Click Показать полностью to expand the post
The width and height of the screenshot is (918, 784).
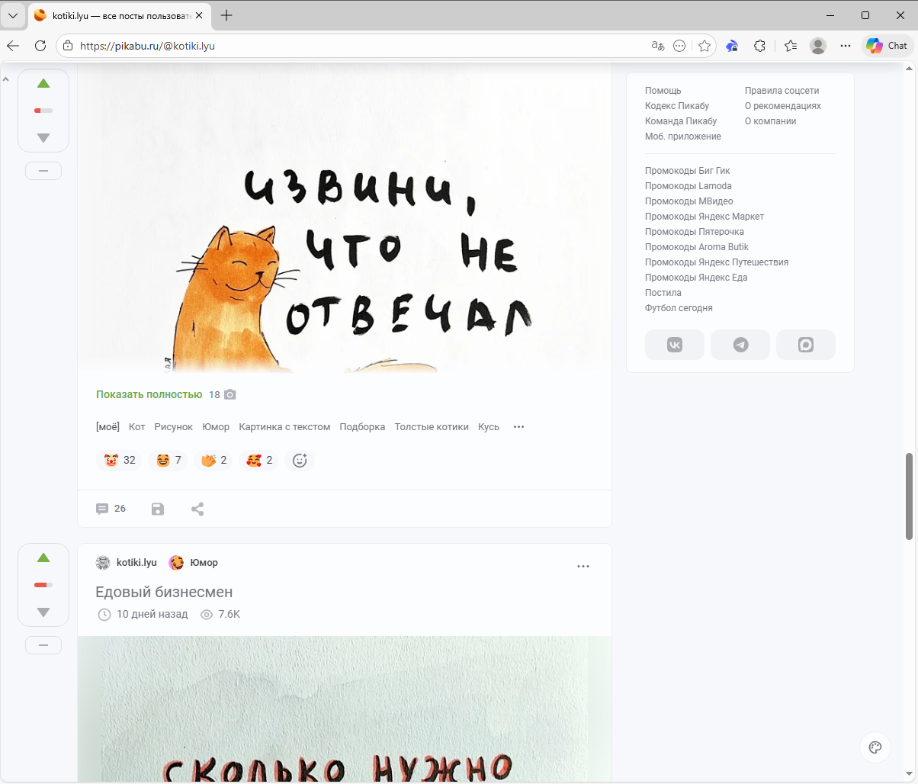point(149,394)
